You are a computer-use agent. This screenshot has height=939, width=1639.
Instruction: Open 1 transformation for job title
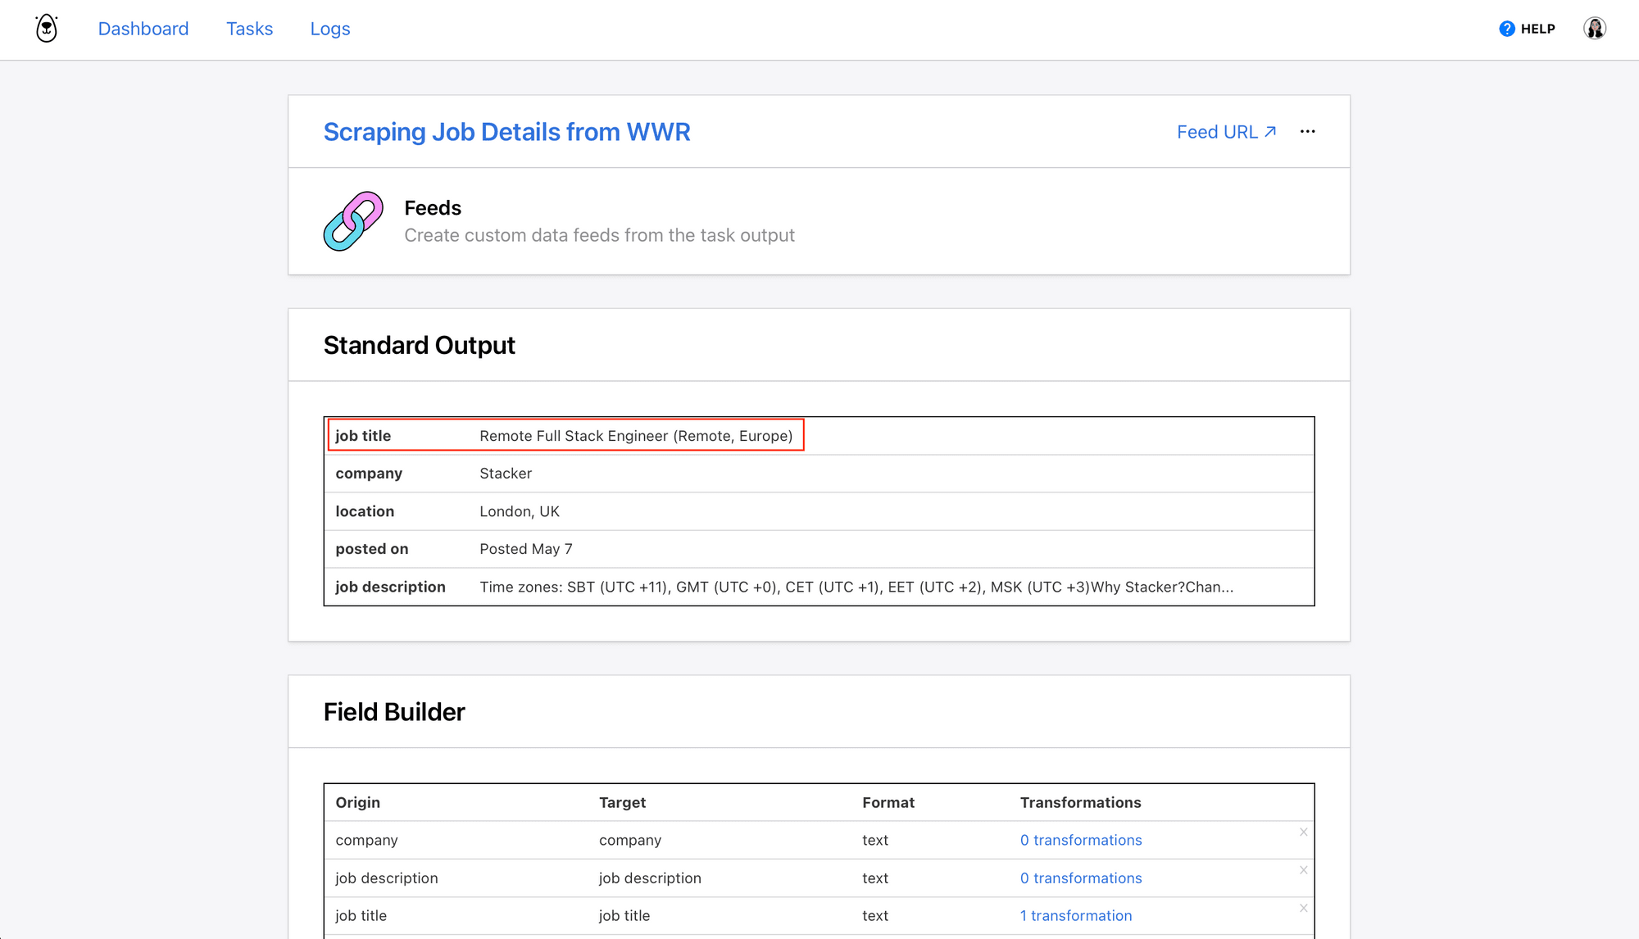[x=1075, y=915]
